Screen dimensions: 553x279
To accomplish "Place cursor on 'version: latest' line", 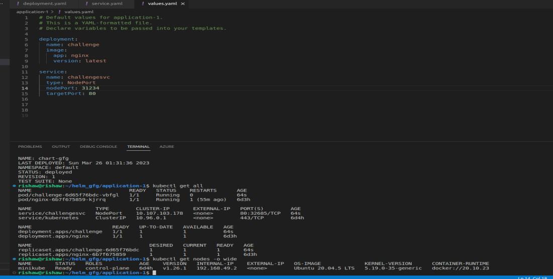I will [79, 61].
